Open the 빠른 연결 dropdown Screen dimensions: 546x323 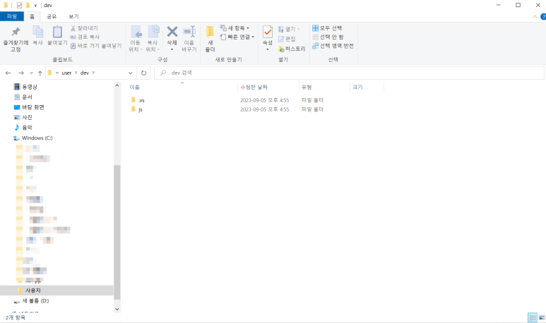(237, 37)
